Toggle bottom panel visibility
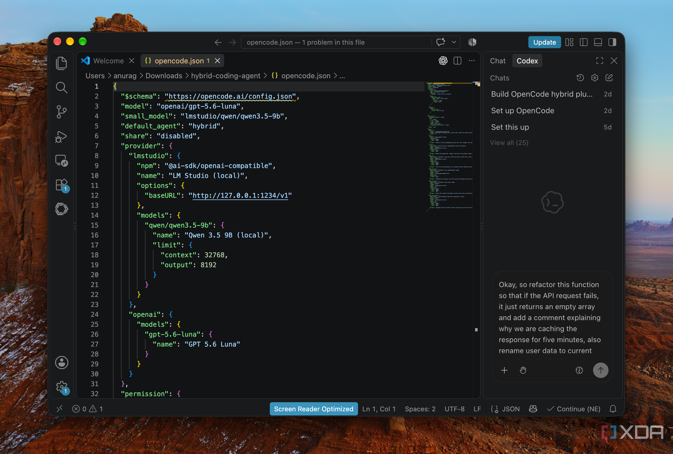The width and height of the screenshot is (673, 454). (598, 42)
